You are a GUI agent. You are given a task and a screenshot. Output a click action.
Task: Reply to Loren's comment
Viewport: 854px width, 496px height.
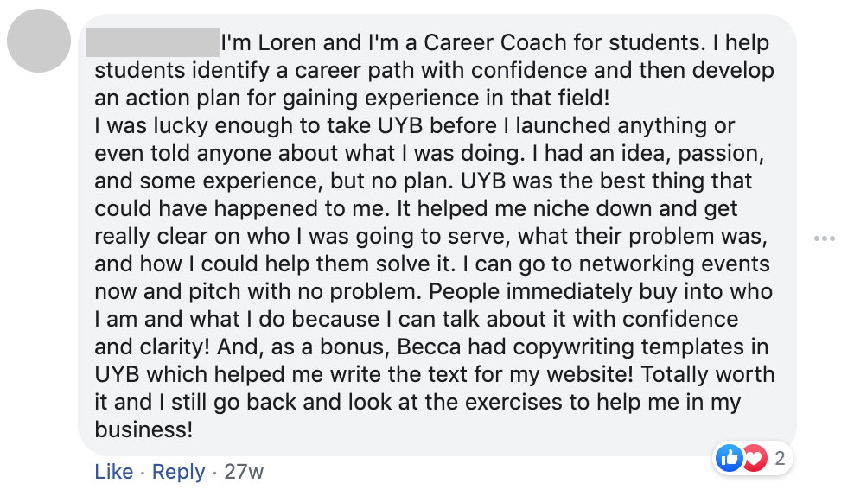(178, 472)
